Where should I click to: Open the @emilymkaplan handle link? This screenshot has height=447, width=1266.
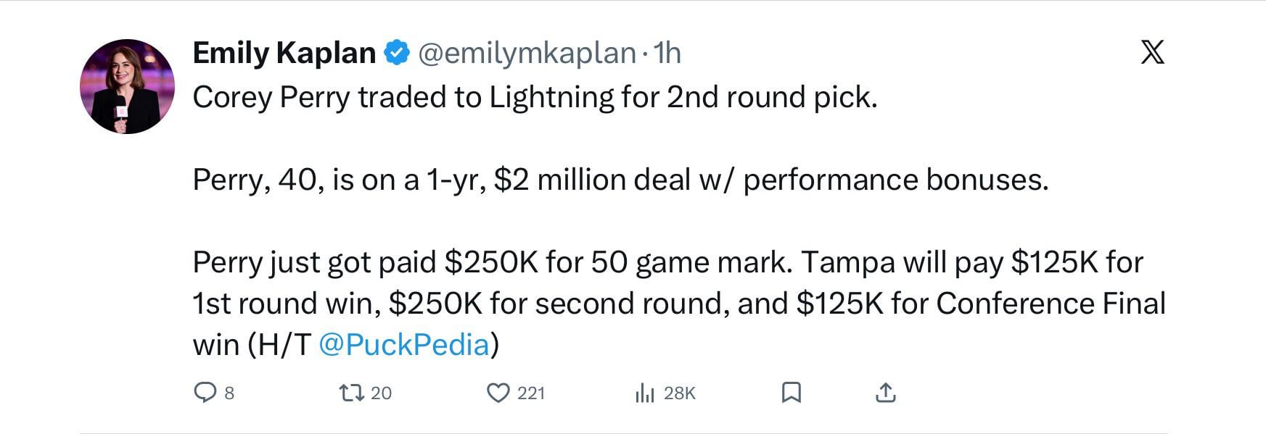(x=527, y=53)
